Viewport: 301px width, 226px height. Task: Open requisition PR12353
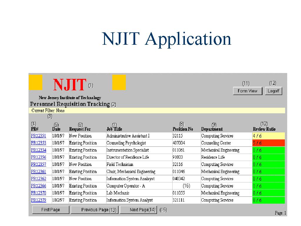(x=39, y=143)
